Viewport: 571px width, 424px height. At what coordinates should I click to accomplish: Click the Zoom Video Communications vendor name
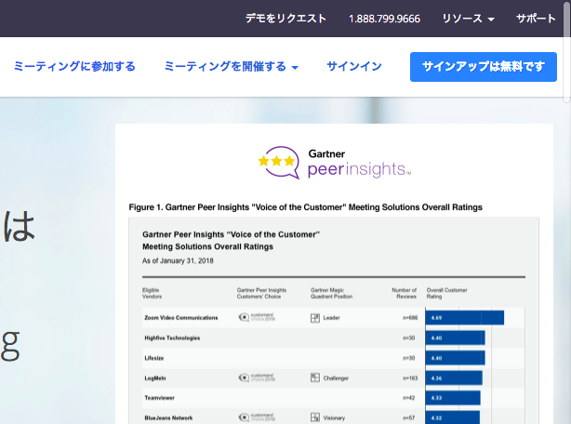coord(181,317)
